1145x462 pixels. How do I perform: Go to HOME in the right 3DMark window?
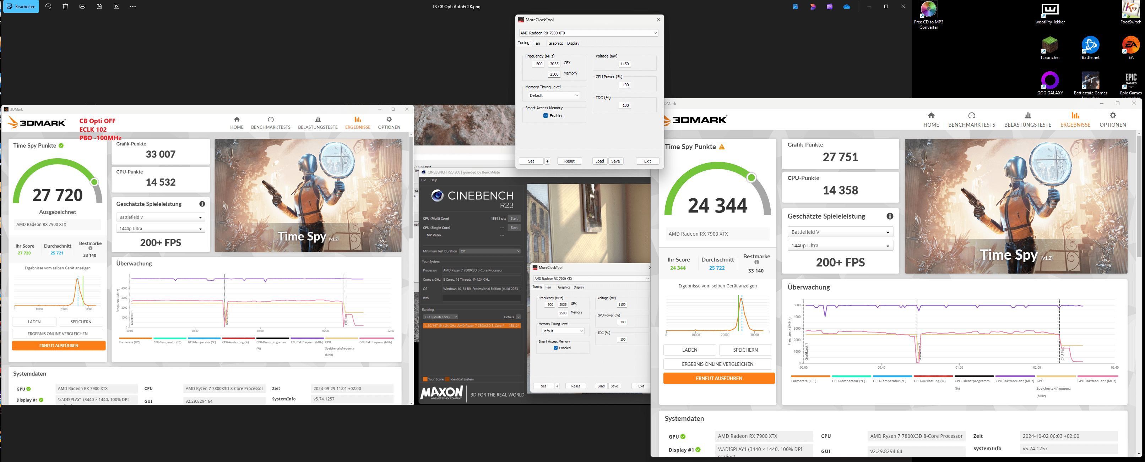click(931, 120)
